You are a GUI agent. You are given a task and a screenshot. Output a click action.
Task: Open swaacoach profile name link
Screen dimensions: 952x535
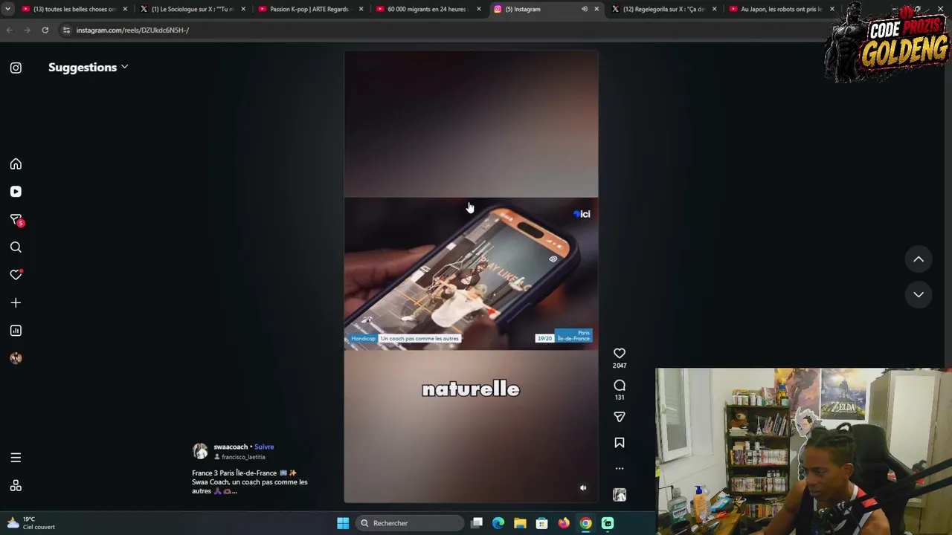click(231, 447)
